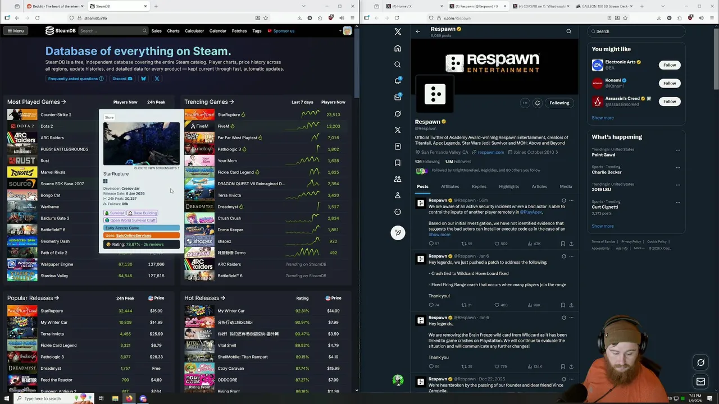Toggle notifications for Respawn account
The image size is (719, 404).
tap(538, 103)
